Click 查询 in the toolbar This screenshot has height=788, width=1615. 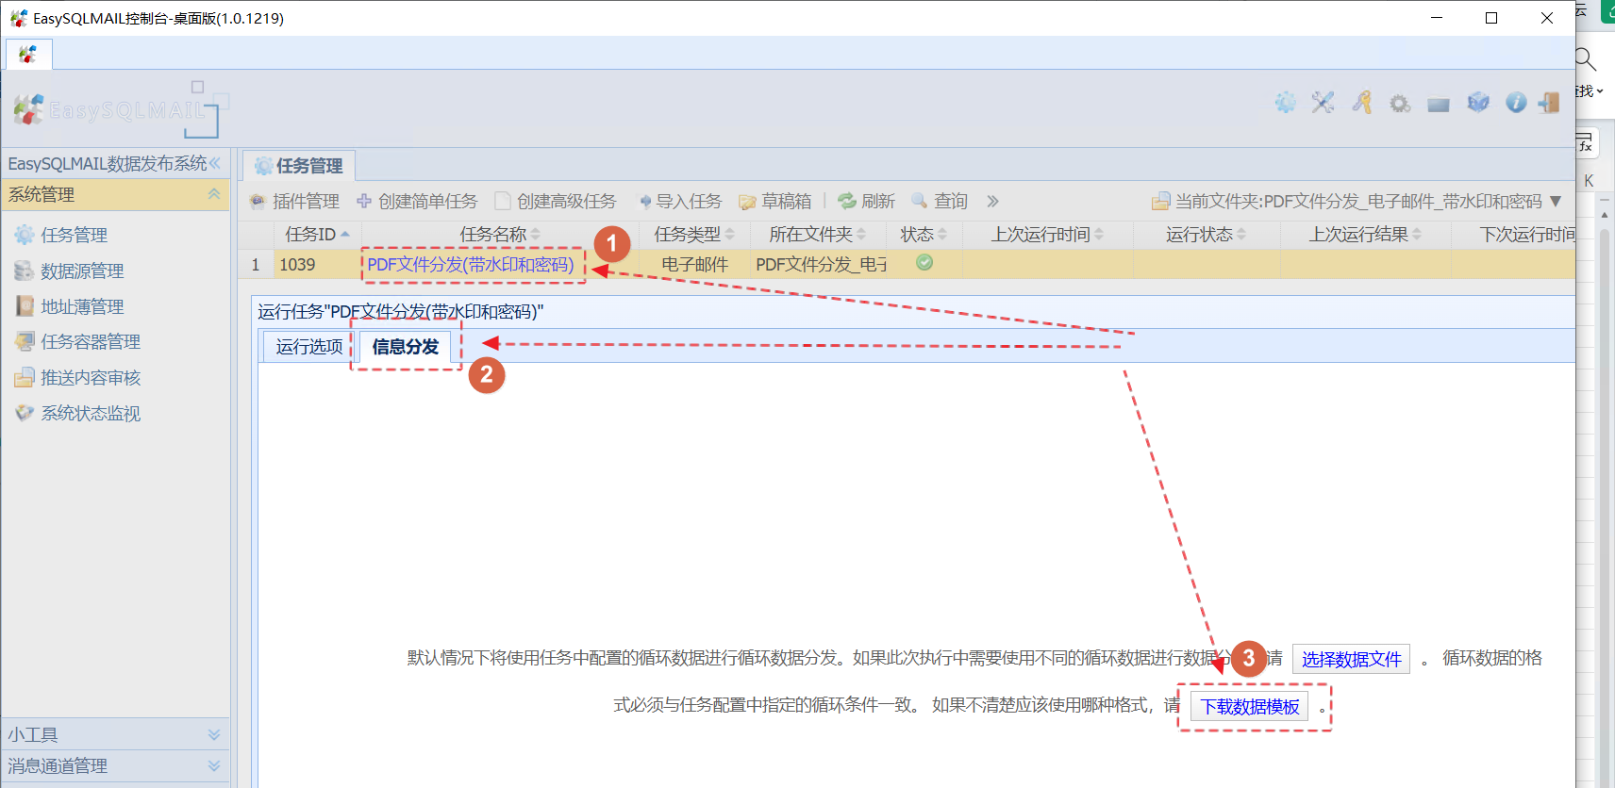(940, 201)
